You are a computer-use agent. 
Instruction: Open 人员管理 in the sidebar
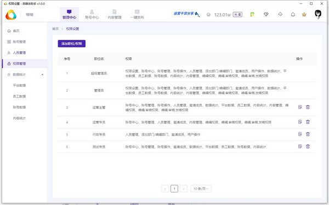[19, 52]
